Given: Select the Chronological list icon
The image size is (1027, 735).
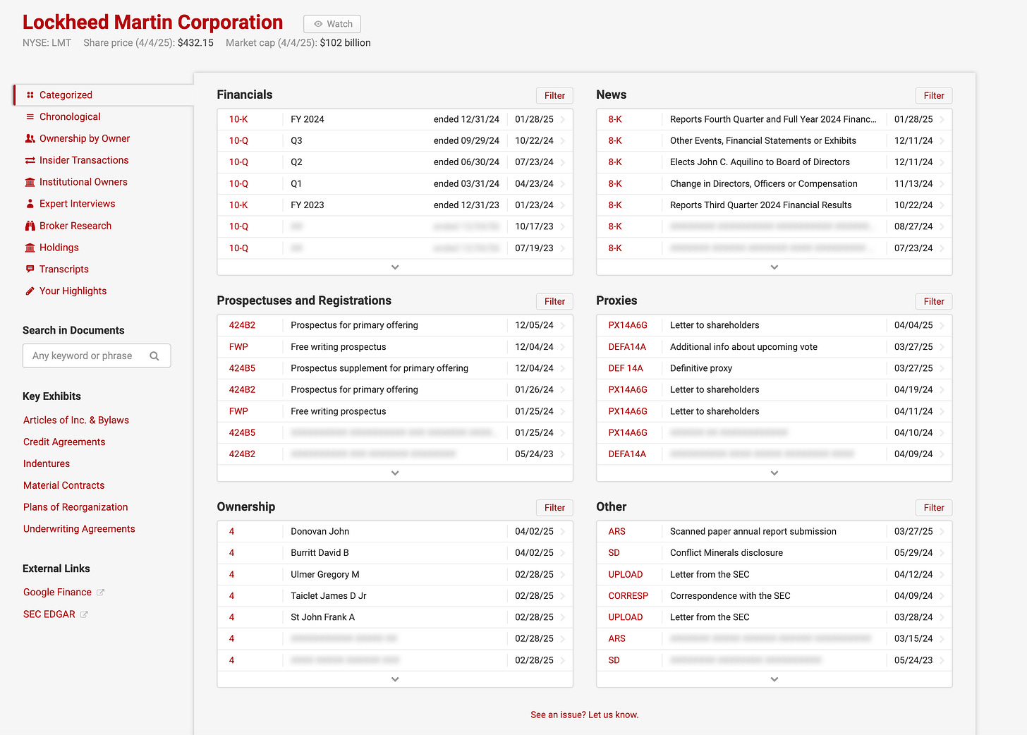Looking at the screenshot, I should click(30, 117).
